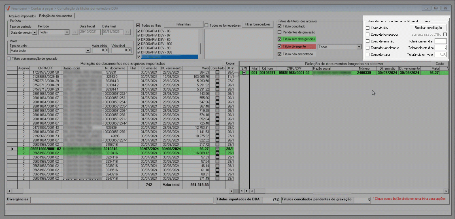Click the next period double-arrow button
Image resolution: width=455 pixels, height=219 pixels.
tap(127, 32)
